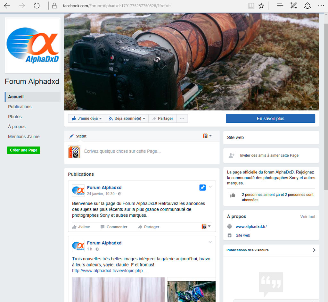
Task: Click Forum Alphadxd name on 1 h post
Action: click(104, 243)
